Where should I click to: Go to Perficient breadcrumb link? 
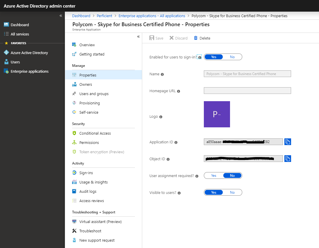104,16
